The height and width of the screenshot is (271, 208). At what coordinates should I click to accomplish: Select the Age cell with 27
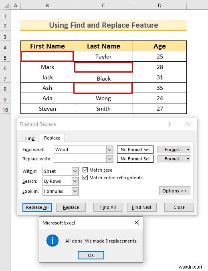[x=160, y=109]
